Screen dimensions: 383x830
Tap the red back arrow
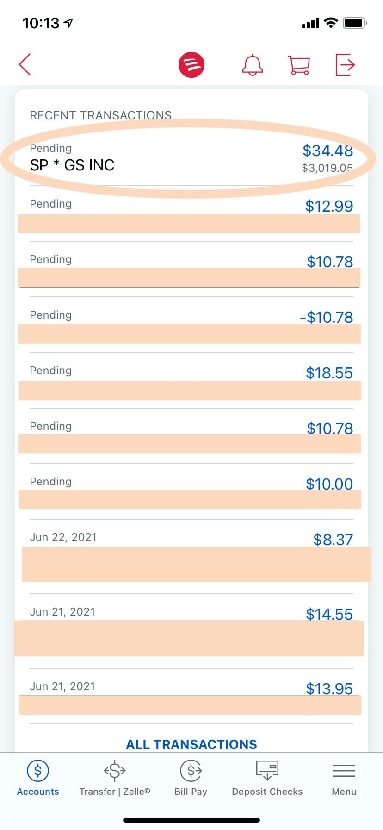[x=25, y=64]
